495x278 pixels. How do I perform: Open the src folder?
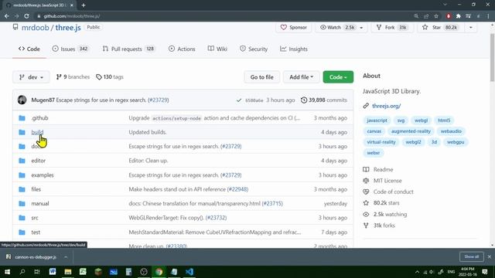[34, 218]
